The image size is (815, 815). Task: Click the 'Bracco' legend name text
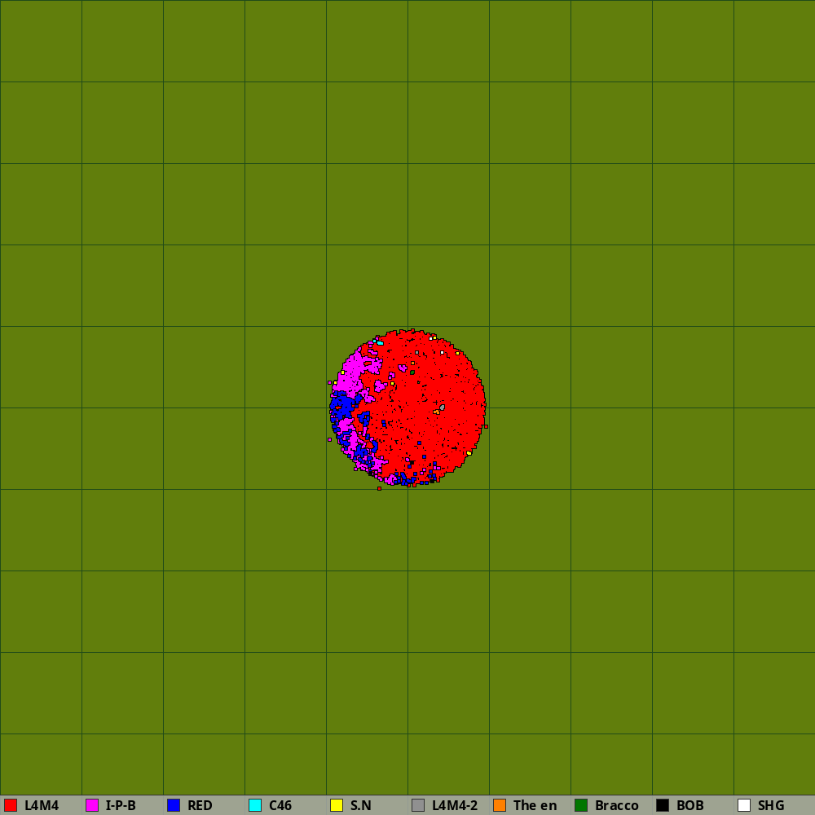click(x=616, y=805)
